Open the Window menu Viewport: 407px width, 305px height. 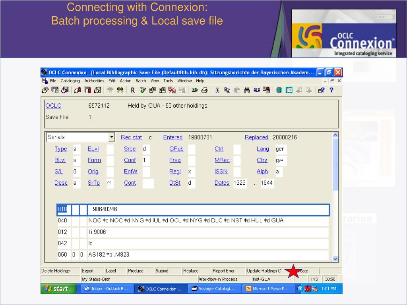[184, 81]
